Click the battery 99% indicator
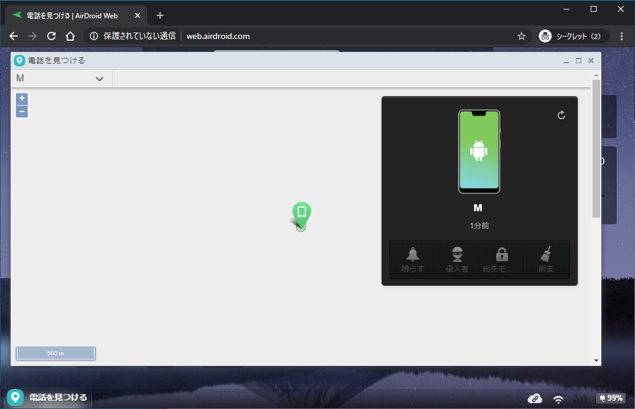Image resolution: width=635 pixels, height=409 pixels. (610, 398)
